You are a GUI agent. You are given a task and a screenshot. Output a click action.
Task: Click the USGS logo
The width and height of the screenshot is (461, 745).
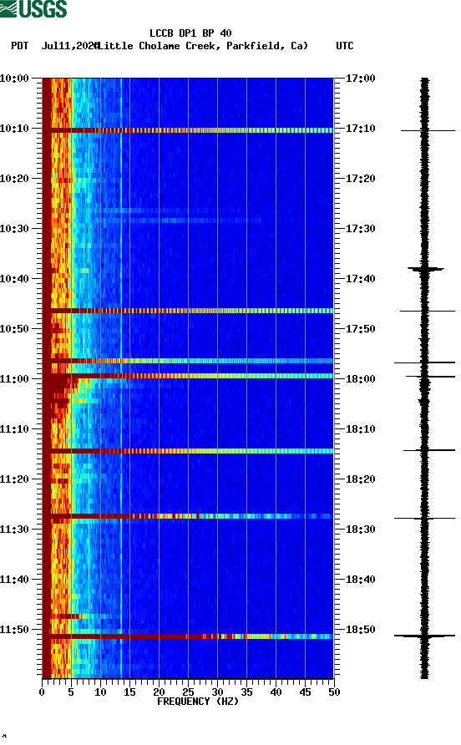(33, 8)
